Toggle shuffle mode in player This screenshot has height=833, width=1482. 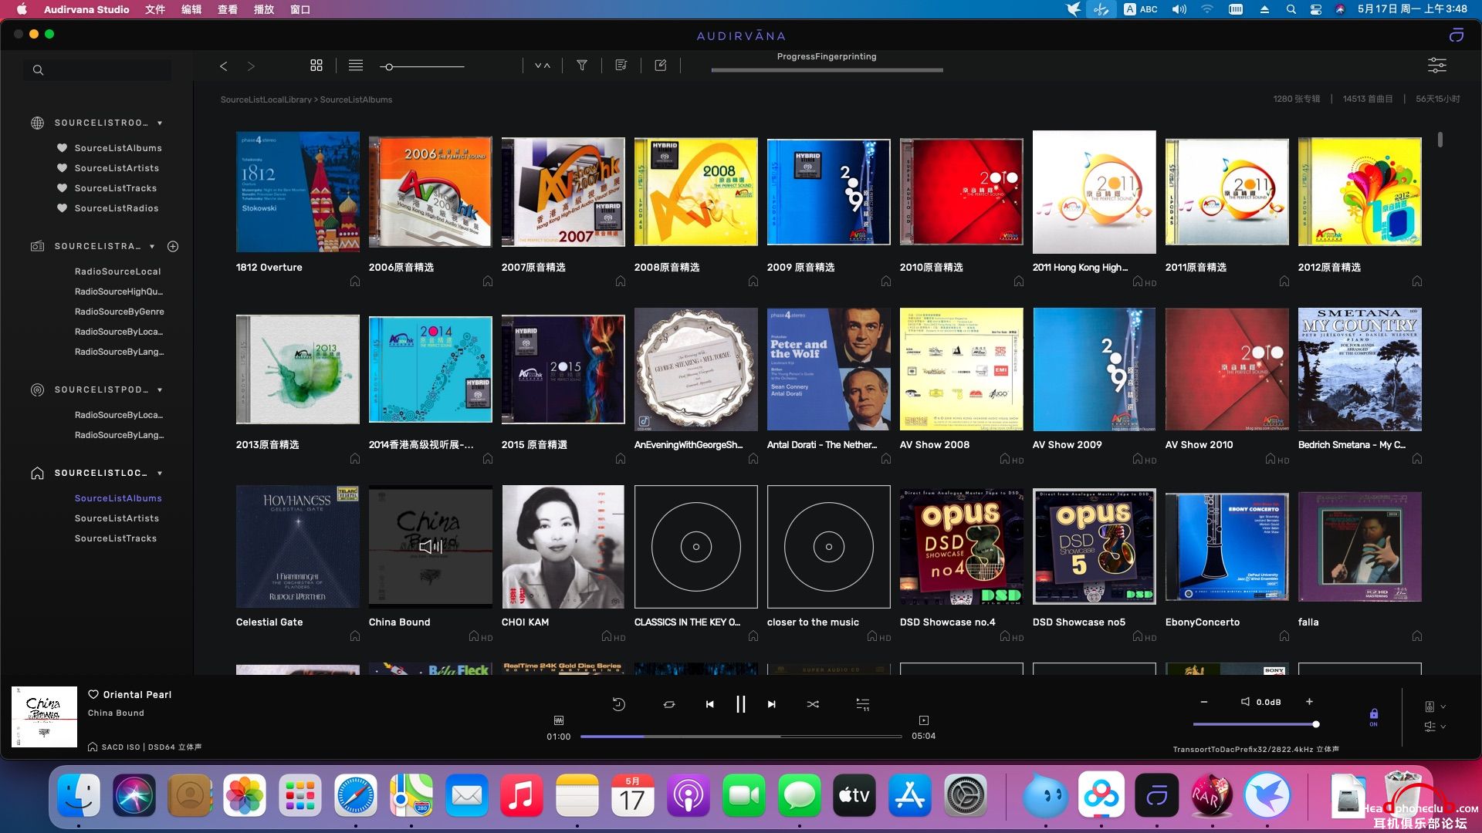point(813,704)
